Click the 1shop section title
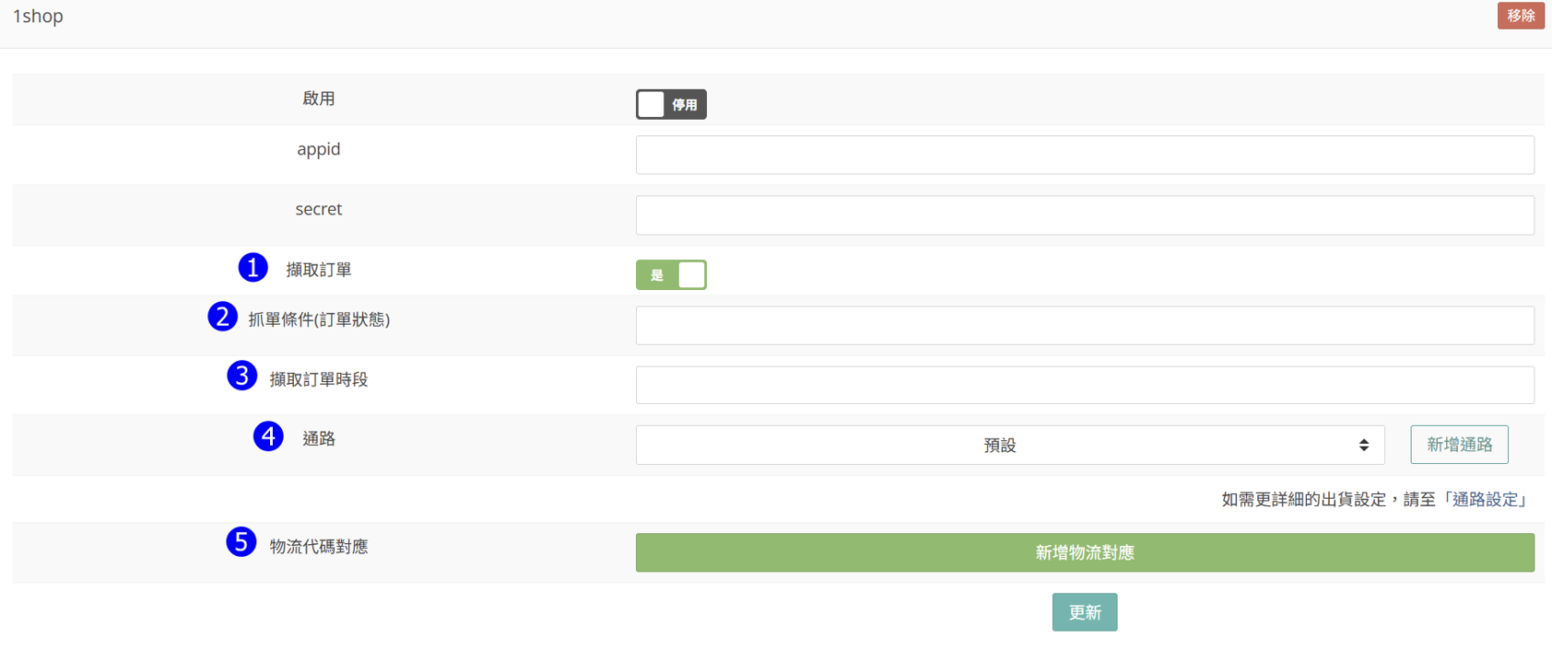The width and height of the screenshot is (1552, 672). click(x=38, y=17)
